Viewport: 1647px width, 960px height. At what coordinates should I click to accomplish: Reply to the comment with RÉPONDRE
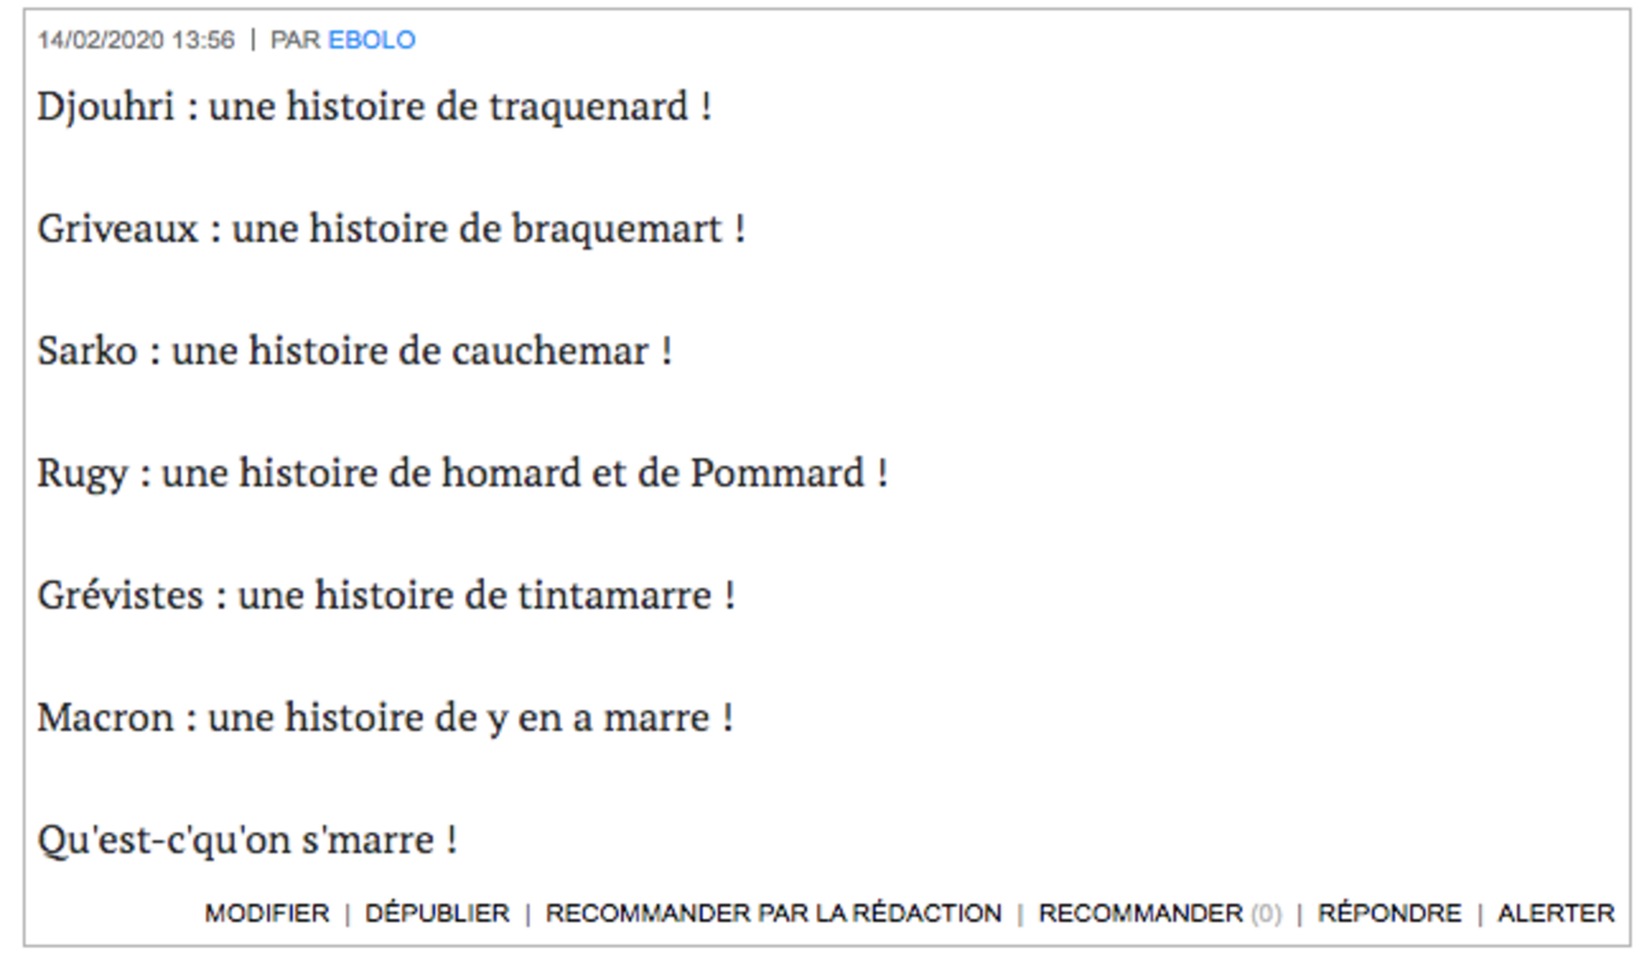(x=1389, y=914)
